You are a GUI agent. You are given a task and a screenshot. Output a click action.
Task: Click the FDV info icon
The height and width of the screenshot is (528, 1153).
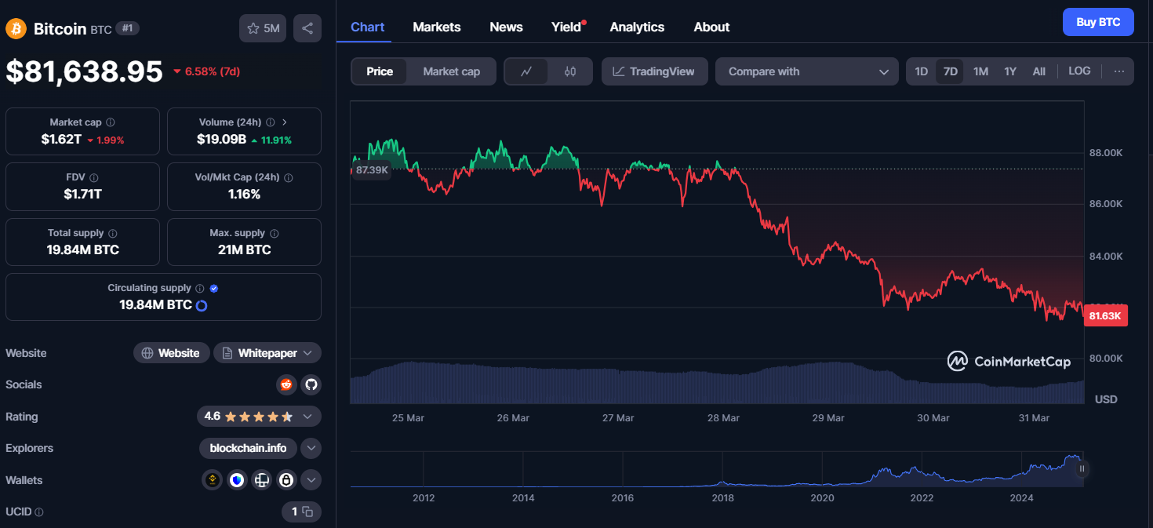point(94,178)
